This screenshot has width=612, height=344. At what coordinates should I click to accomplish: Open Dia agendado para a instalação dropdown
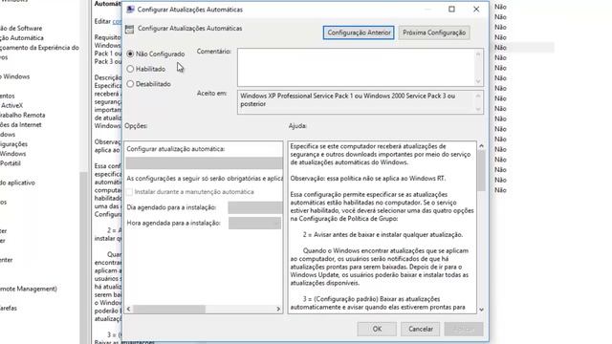255,207
